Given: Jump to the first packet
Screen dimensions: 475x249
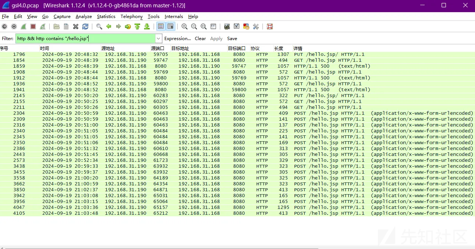Looking at the screenshot, I should click(137, 26).
